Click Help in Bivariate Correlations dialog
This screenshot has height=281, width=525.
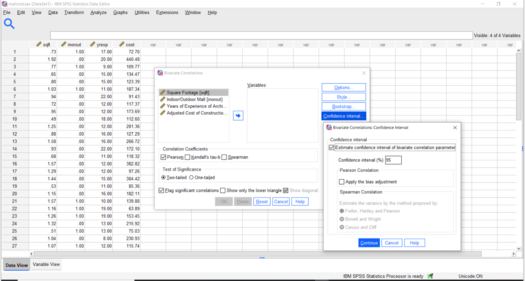pos(300,202)
